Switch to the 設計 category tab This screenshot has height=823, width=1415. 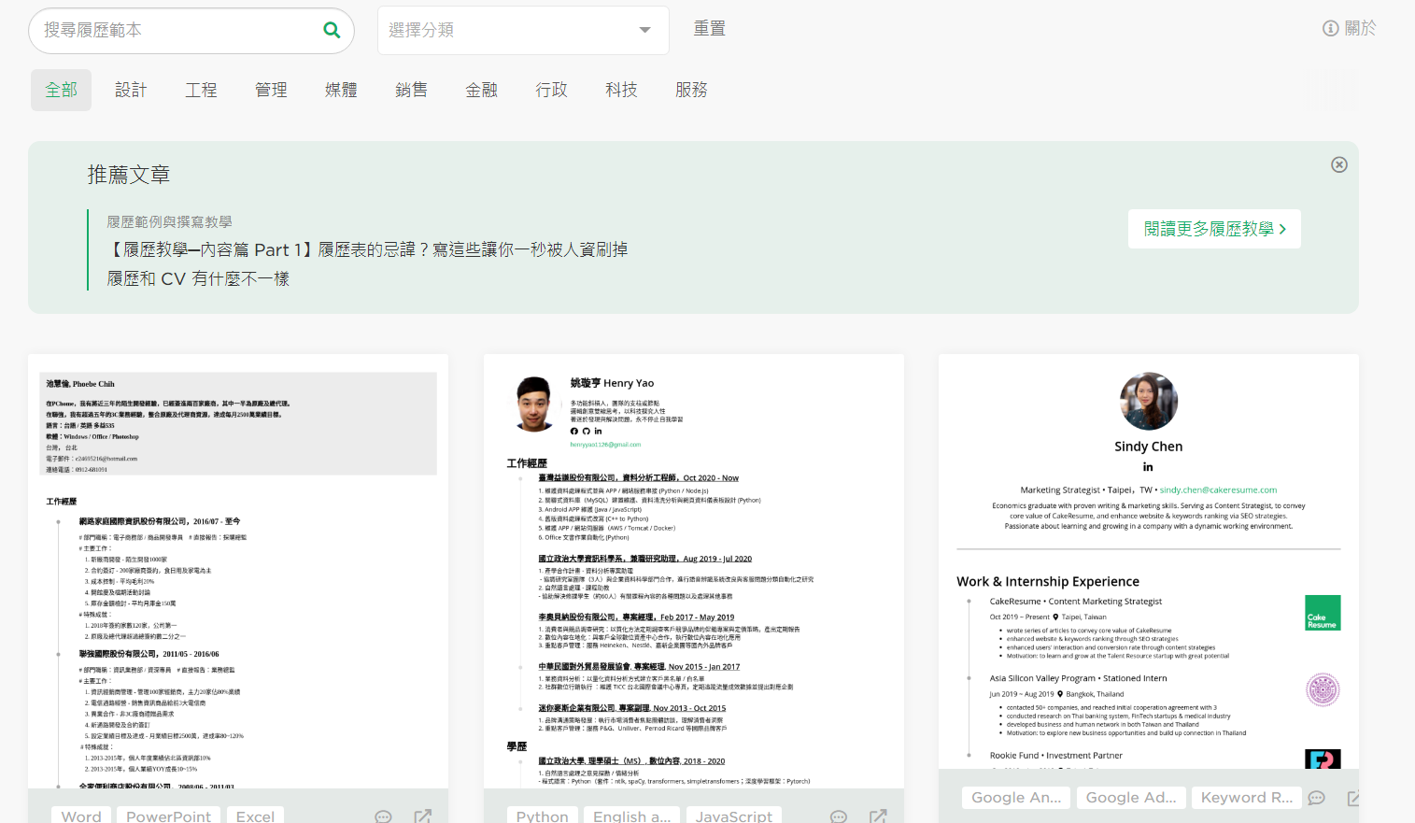(x=131, y=90)
